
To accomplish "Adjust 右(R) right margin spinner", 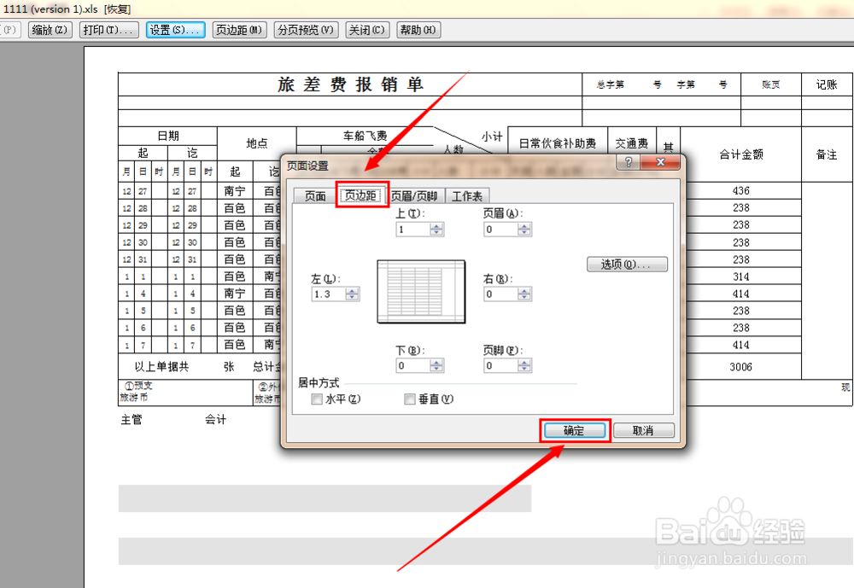I will (524, 294).
